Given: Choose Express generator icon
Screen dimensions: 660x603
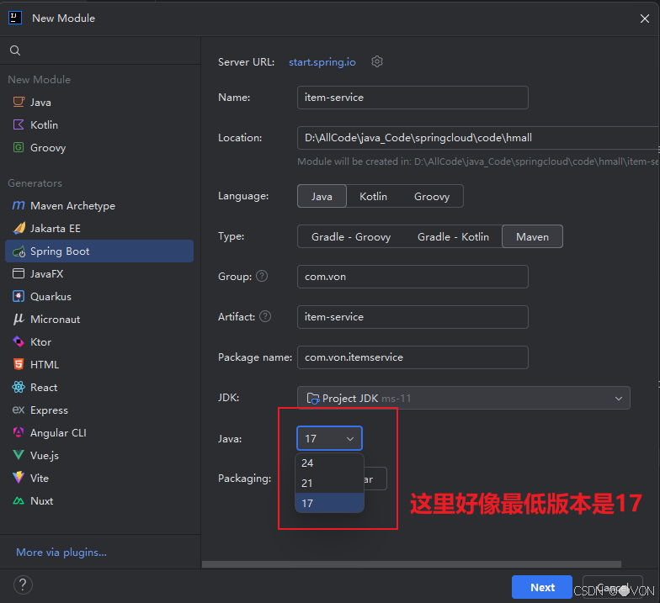Looking at the screenshot, I should 19,410.
